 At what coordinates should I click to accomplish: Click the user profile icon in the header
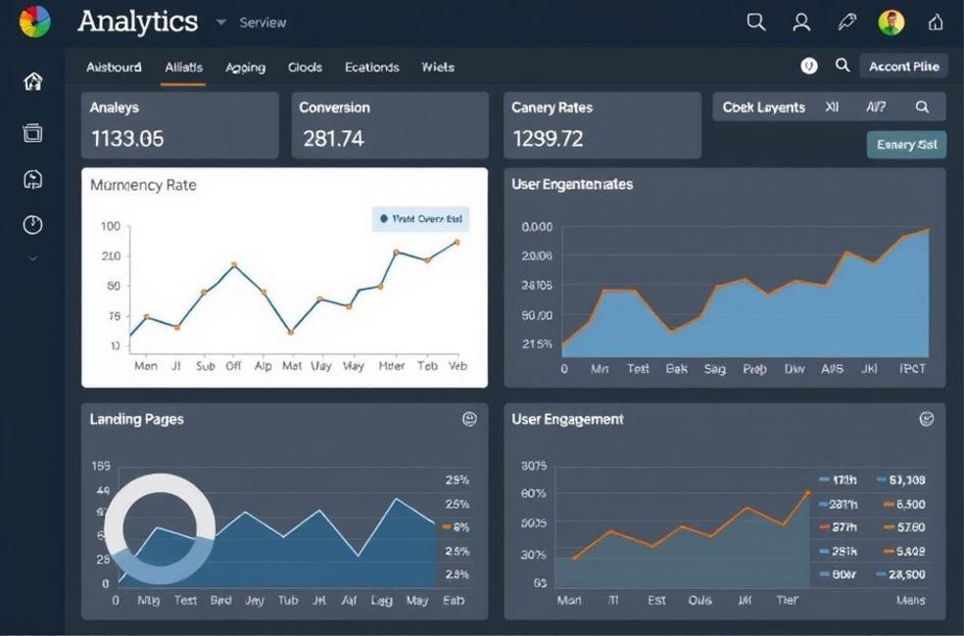pyautogui.click(x=800, y=22)
